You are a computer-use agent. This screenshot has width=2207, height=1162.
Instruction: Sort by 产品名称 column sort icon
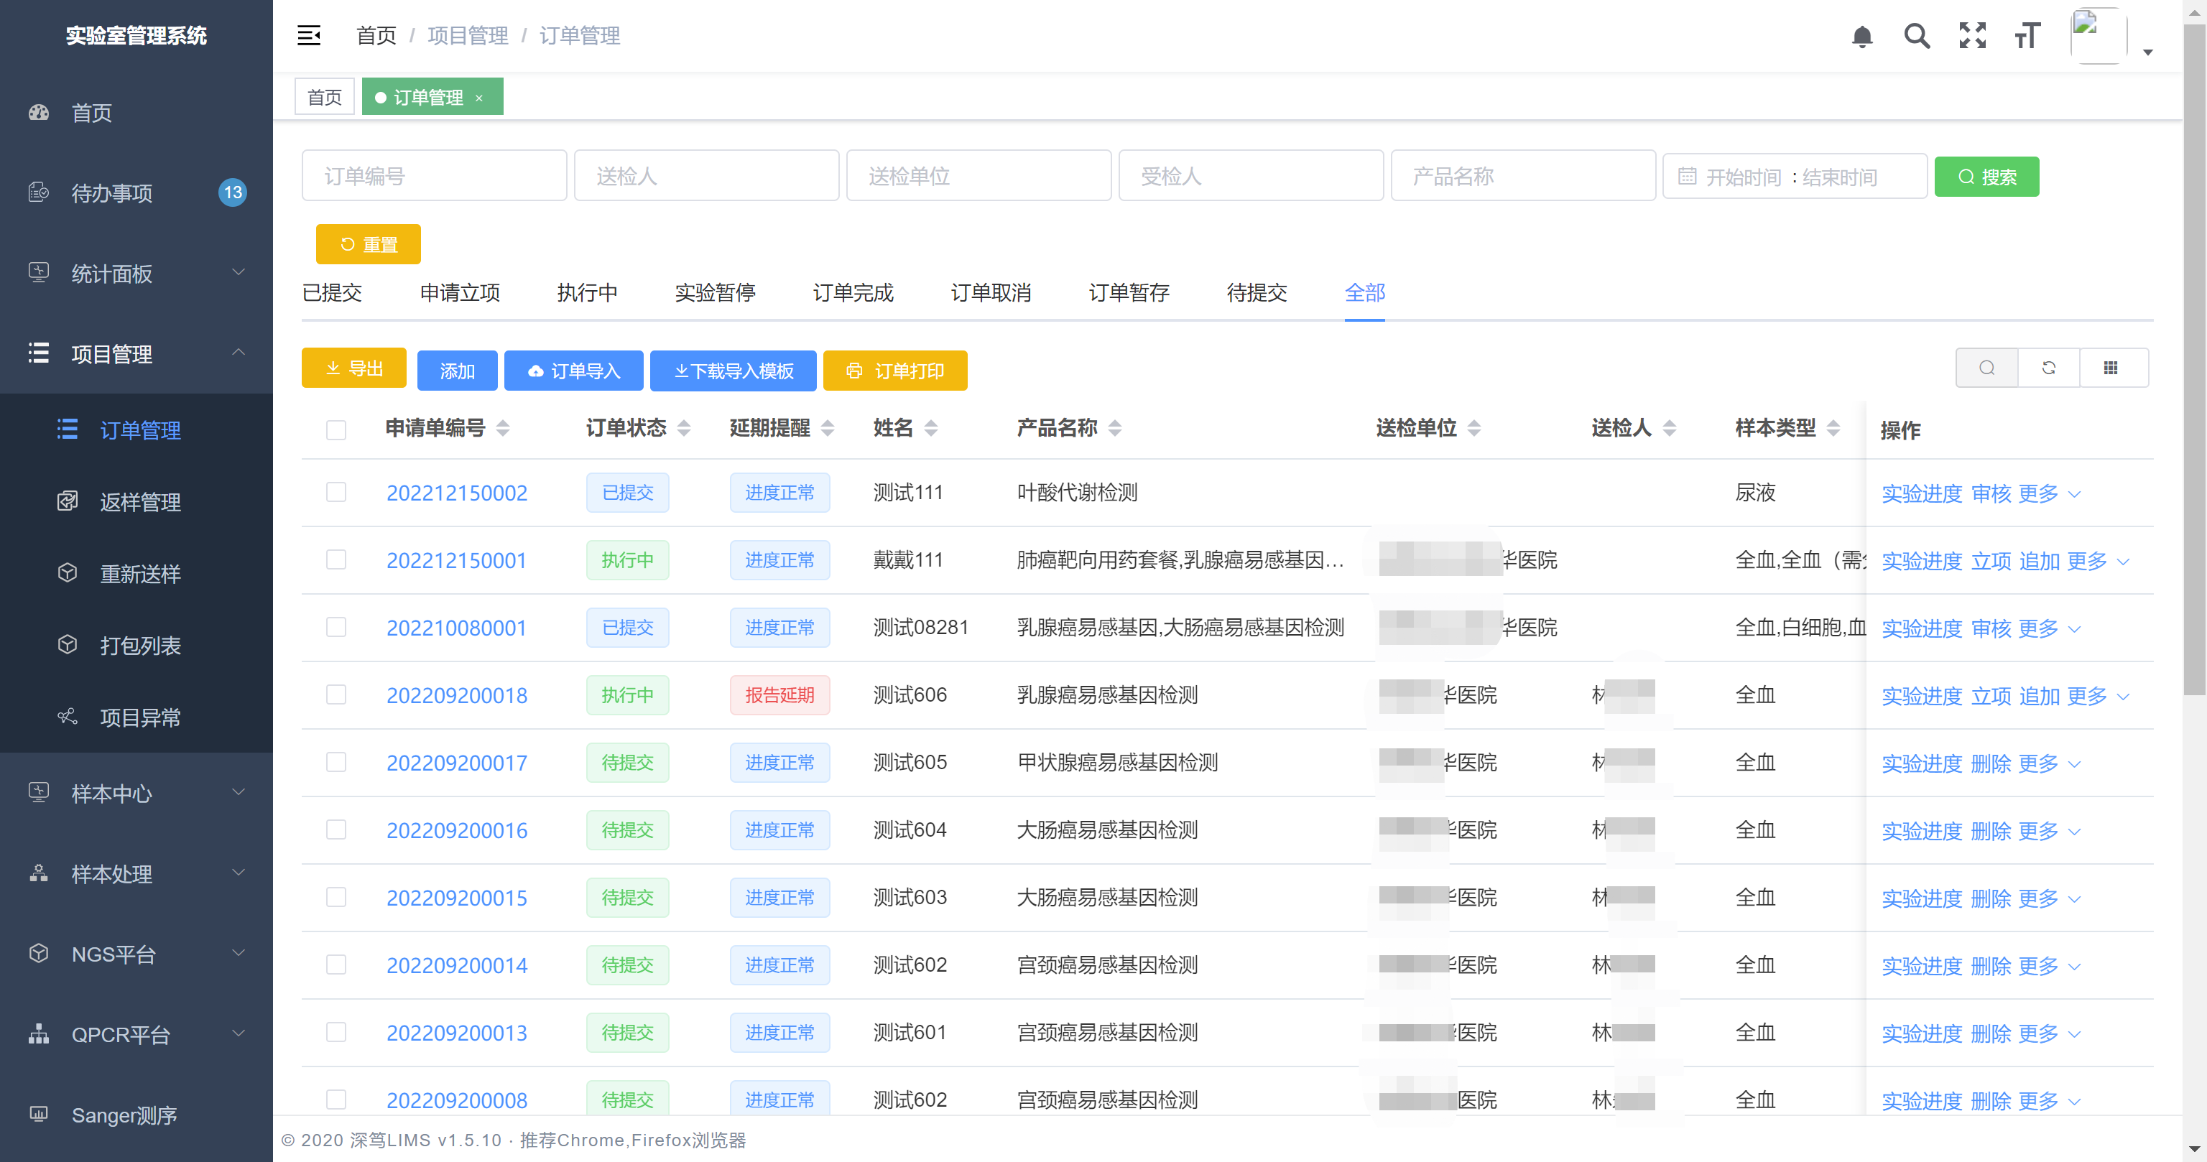[1115, 428]
